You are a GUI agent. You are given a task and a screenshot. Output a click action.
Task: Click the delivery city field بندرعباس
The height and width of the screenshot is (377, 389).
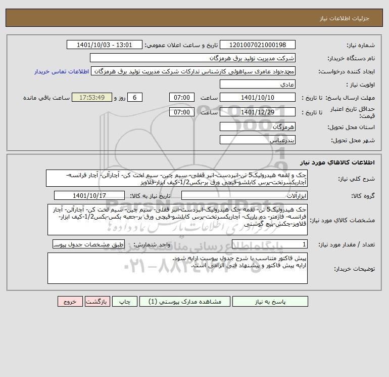coord(258,140)
